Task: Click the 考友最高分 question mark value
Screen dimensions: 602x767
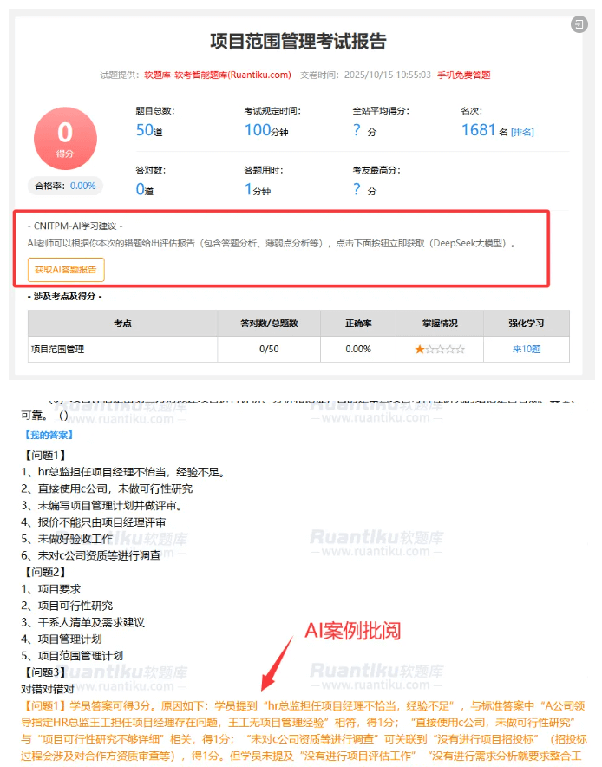Action: coord(357,189)
